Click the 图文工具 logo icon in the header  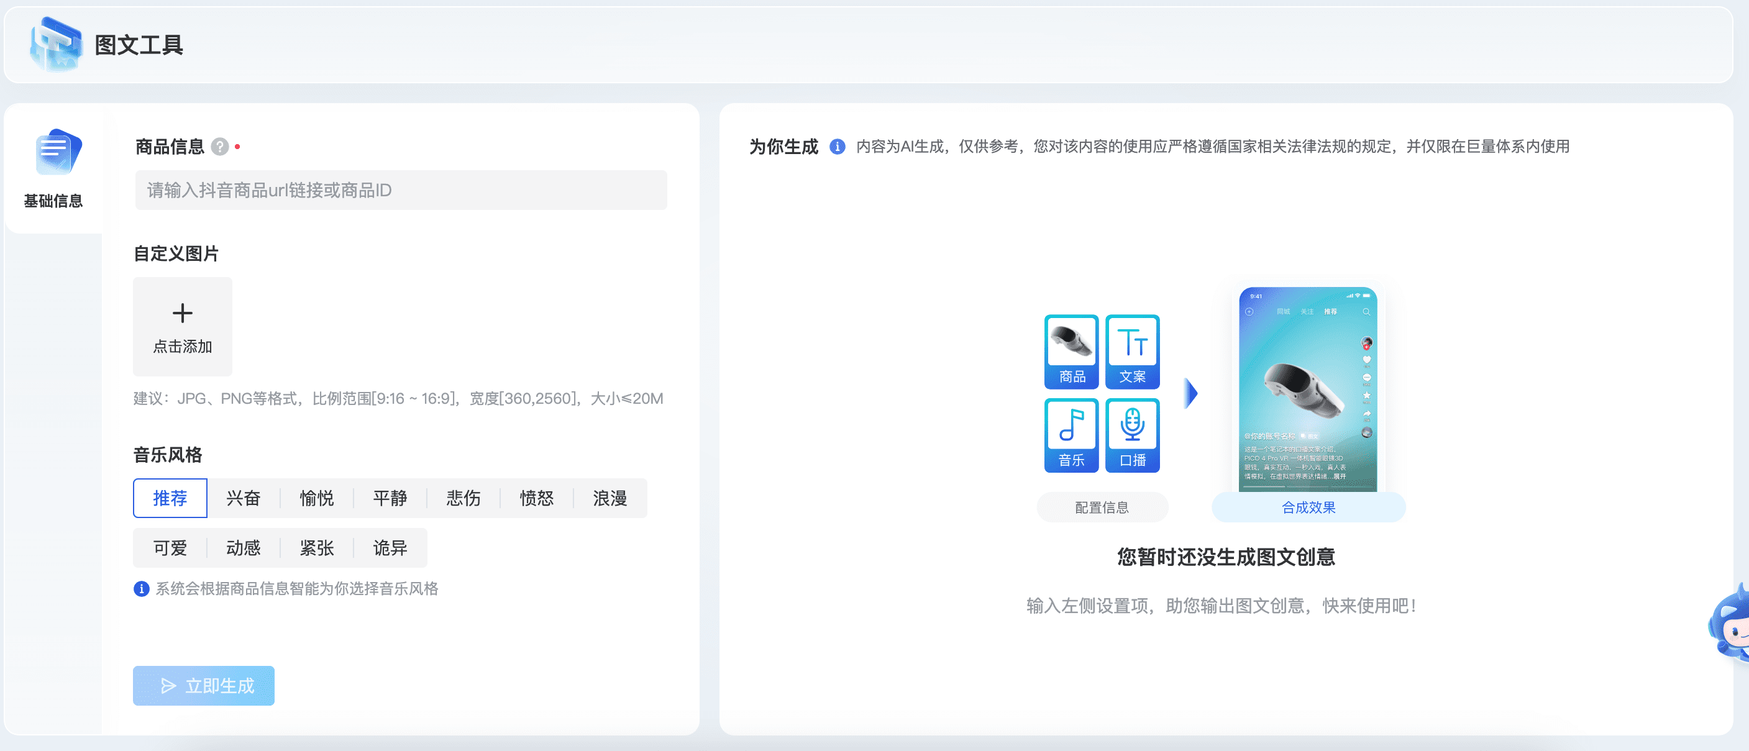pyautogui.click(x=56, y=43)
